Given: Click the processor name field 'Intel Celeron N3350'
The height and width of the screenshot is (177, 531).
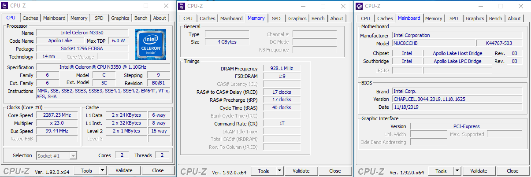Looking at the screenshot, I should [x=82, y=33].
